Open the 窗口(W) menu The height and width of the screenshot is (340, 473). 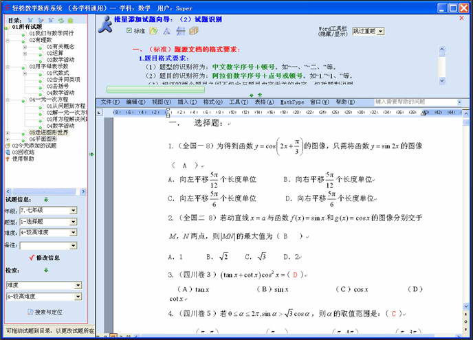click(320, 102)
